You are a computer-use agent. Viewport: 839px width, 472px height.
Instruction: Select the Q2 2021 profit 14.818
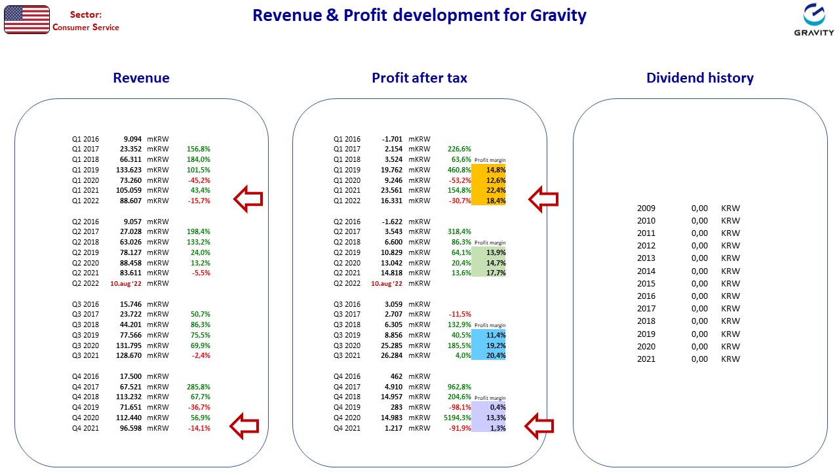click(392, 273)
